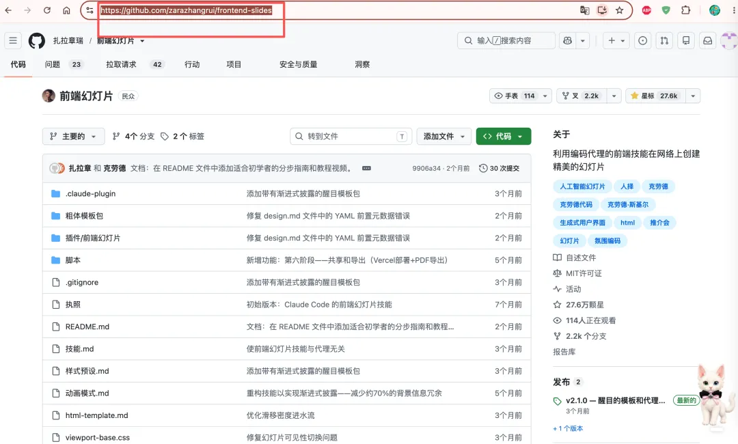Image resolution: width=738 pixels, height=444 pixels.
Task: Expand the commit message ellipsis icon
Action: (366, 168)
